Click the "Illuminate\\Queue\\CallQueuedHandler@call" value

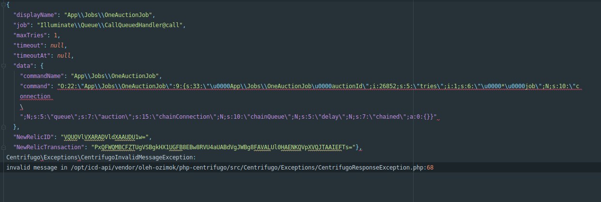click(x=111, y=24)
